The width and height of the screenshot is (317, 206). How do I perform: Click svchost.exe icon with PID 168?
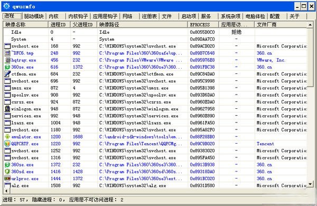[x=7, y=46]
